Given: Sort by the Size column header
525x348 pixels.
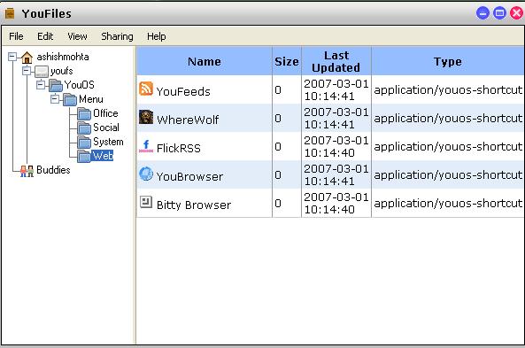Looking at the screenshot, I should coord(287,61).
